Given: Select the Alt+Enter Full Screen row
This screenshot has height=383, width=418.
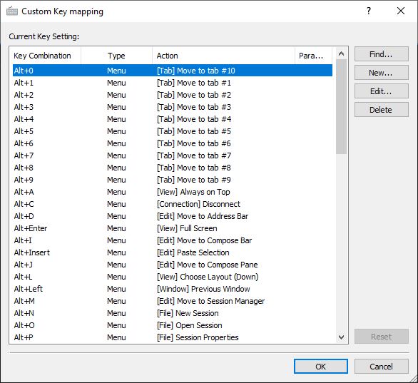Looking at the screenshot, I should click(173, 228).
